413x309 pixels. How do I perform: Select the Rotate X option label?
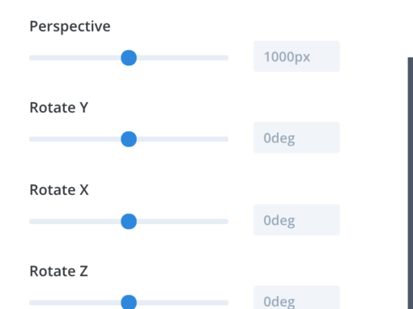(x=59, y=190)
